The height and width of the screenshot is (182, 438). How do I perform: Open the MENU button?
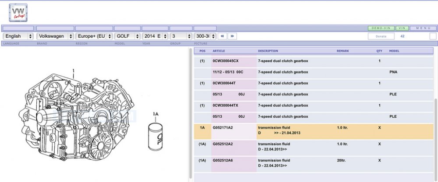click(x=423, y=28)
